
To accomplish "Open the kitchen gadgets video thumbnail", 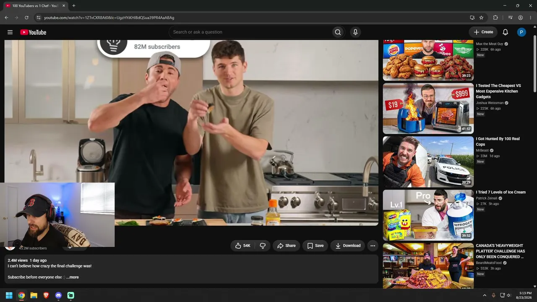I will pyautogui.click(x=428, y=108).
